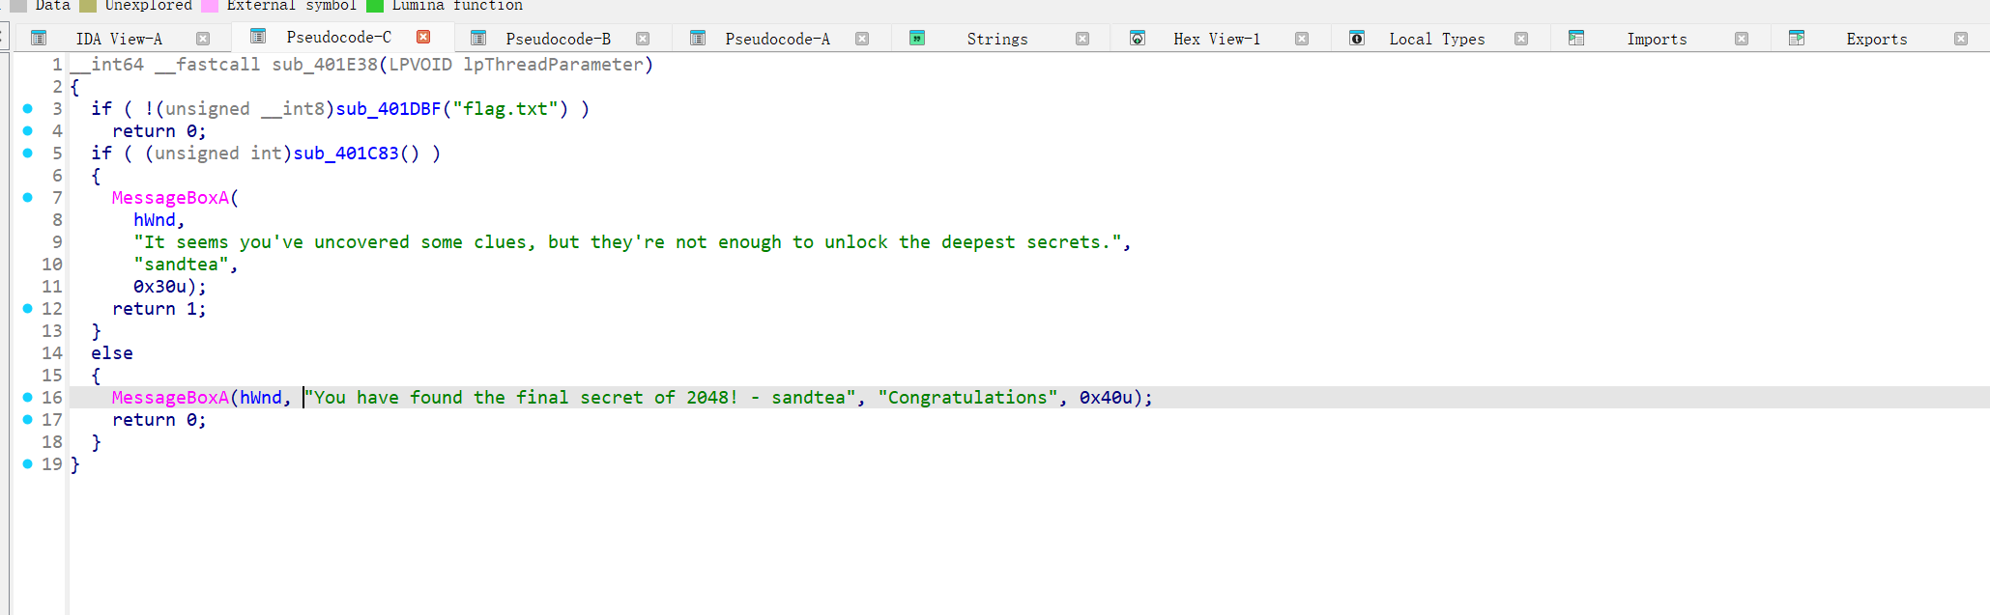Click the Exports tab icon

pos(1797,39)
